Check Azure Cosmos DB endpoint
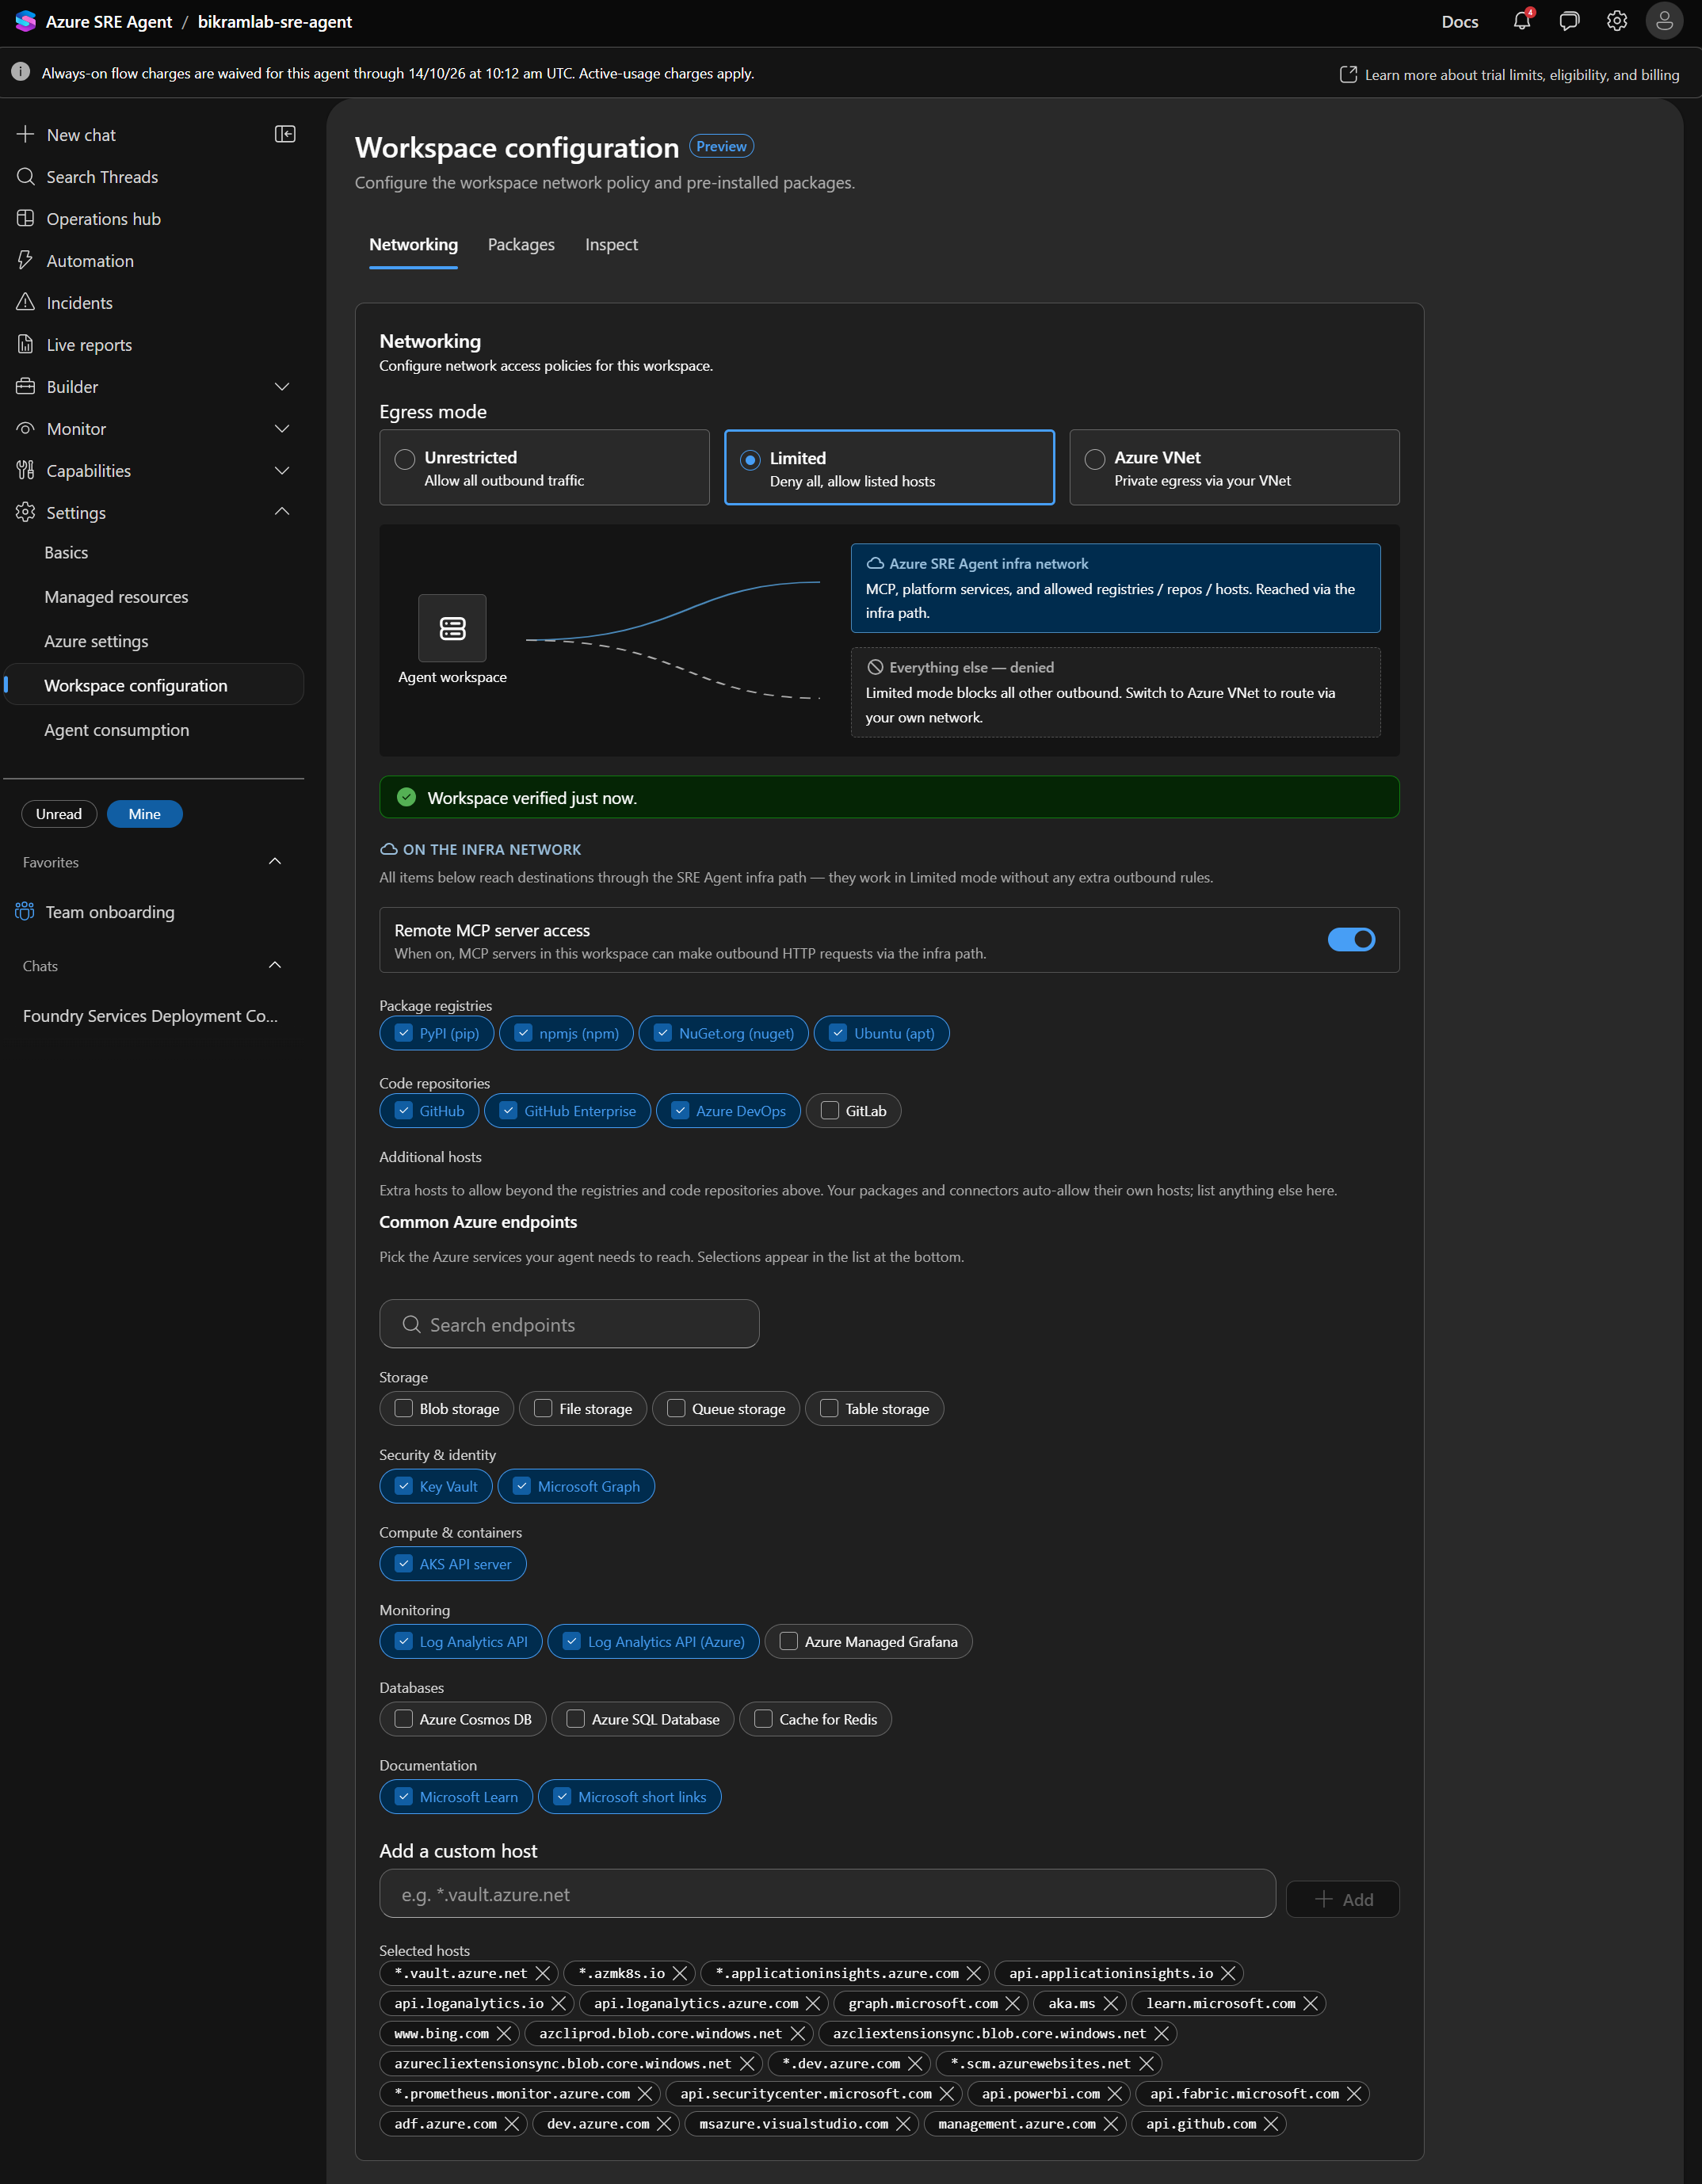This screenshot has height=2184, width=1702. pyautogui.click(x=463, y=1719)
